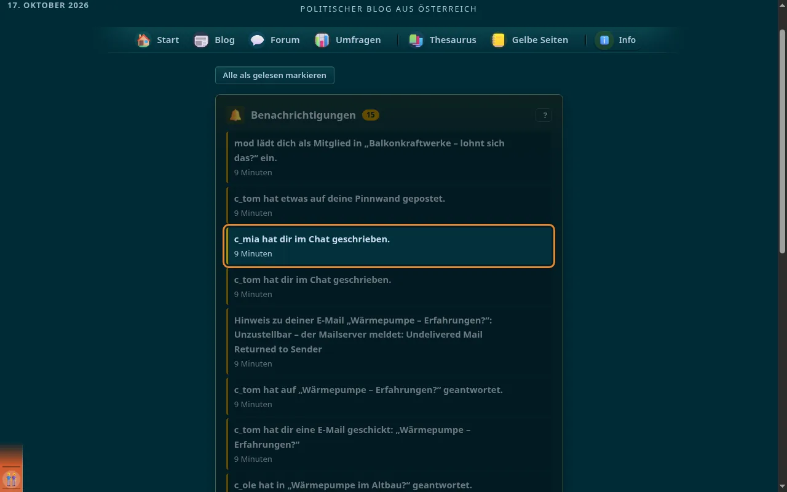Viewport: 787px width, 492px height.
Task: Click the notification count badge '15'
Action: click(370, 115)
